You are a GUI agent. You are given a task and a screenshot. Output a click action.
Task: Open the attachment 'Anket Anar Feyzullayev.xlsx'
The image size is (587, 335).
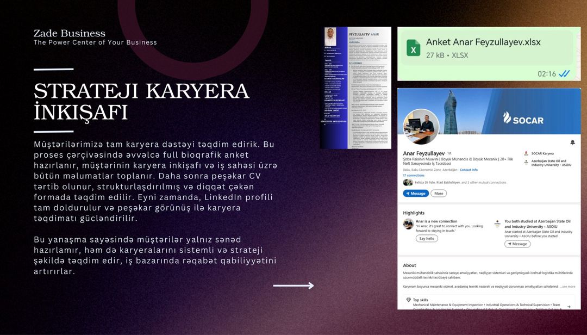[483, 42]
